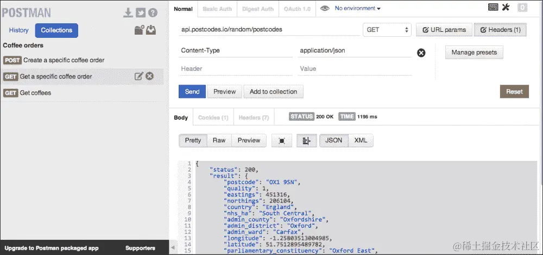
Task: Select Raw response view
Action: (x=219, y=140)
